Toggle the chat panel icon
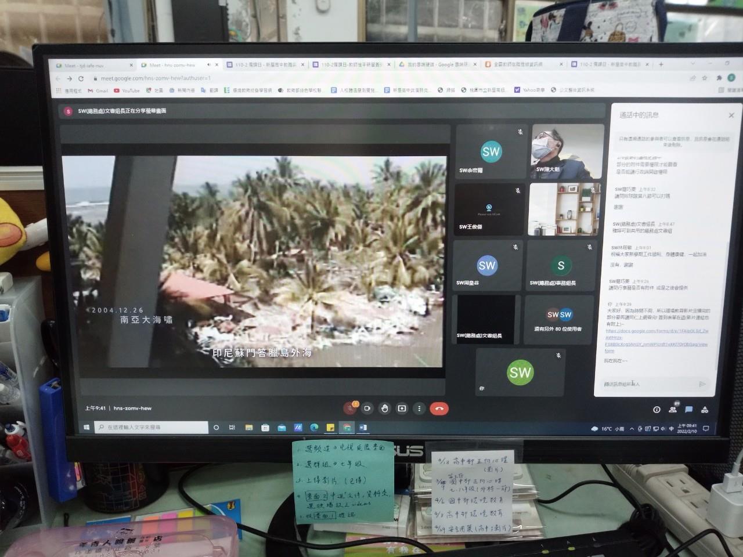 point(689,410)
